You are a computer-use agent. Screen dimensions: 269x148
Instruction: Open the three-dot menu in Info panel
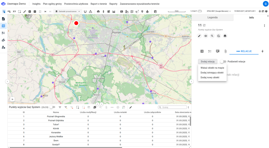pos(264,25)
